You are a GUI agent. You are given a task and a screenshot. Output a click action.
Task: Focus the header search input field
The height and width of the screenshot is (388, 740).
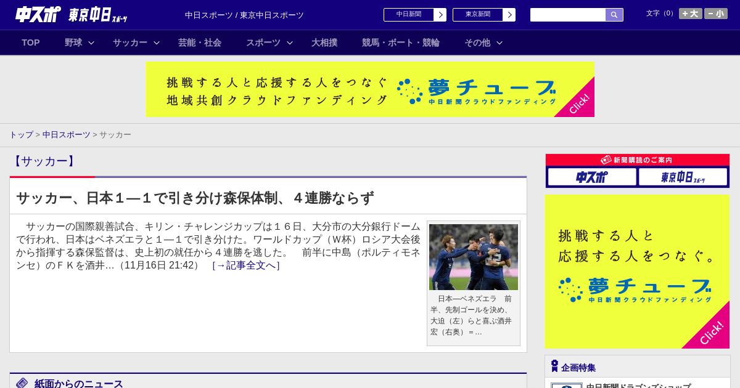coord(568,15)
